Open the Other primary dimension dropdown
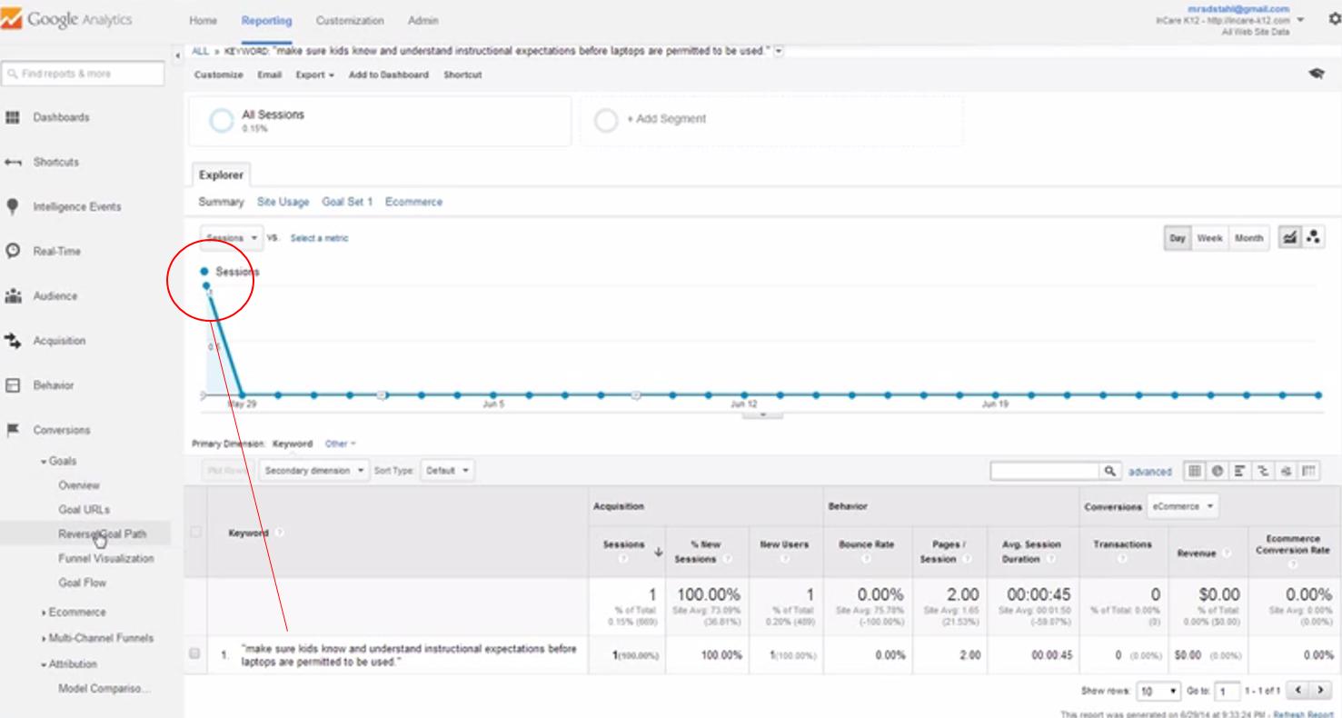1342x718 pixels. tap(341, 444)
